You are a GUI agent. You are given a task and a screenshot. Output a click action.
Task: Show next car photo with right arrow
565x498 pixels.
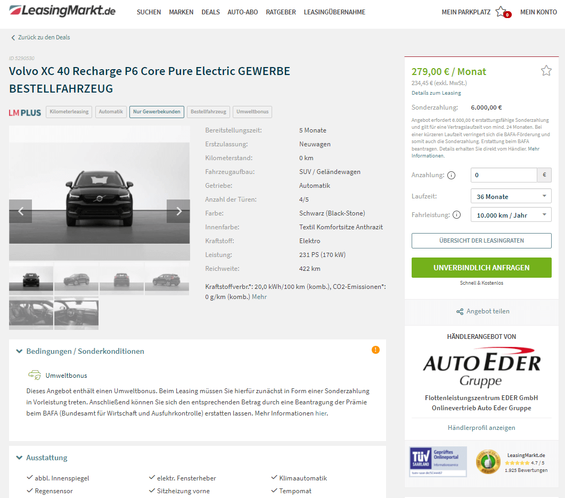178,211
